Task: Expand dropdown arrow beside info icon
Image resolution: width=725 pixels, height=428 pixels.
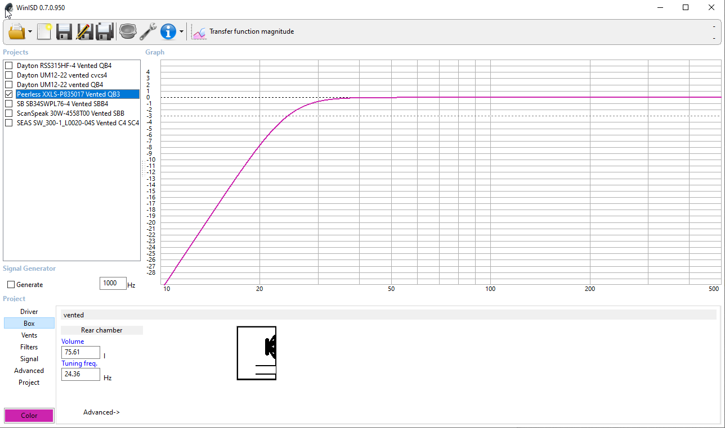Action: (181, 32)
